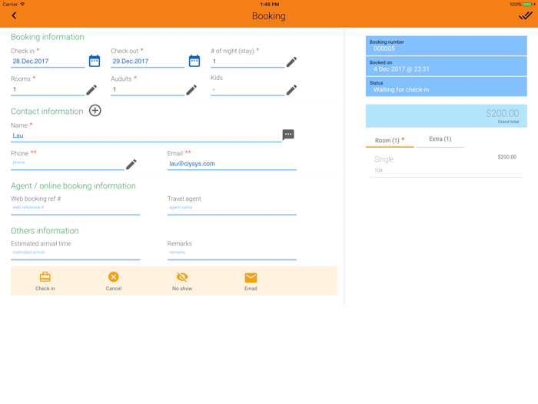This screenshot has height=404, width=538.
Task: Select the Single room 104 row
Action: click(447, 164)
